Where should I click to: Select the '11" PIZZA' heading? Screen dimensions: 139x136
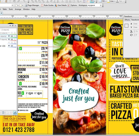[43, 43]
